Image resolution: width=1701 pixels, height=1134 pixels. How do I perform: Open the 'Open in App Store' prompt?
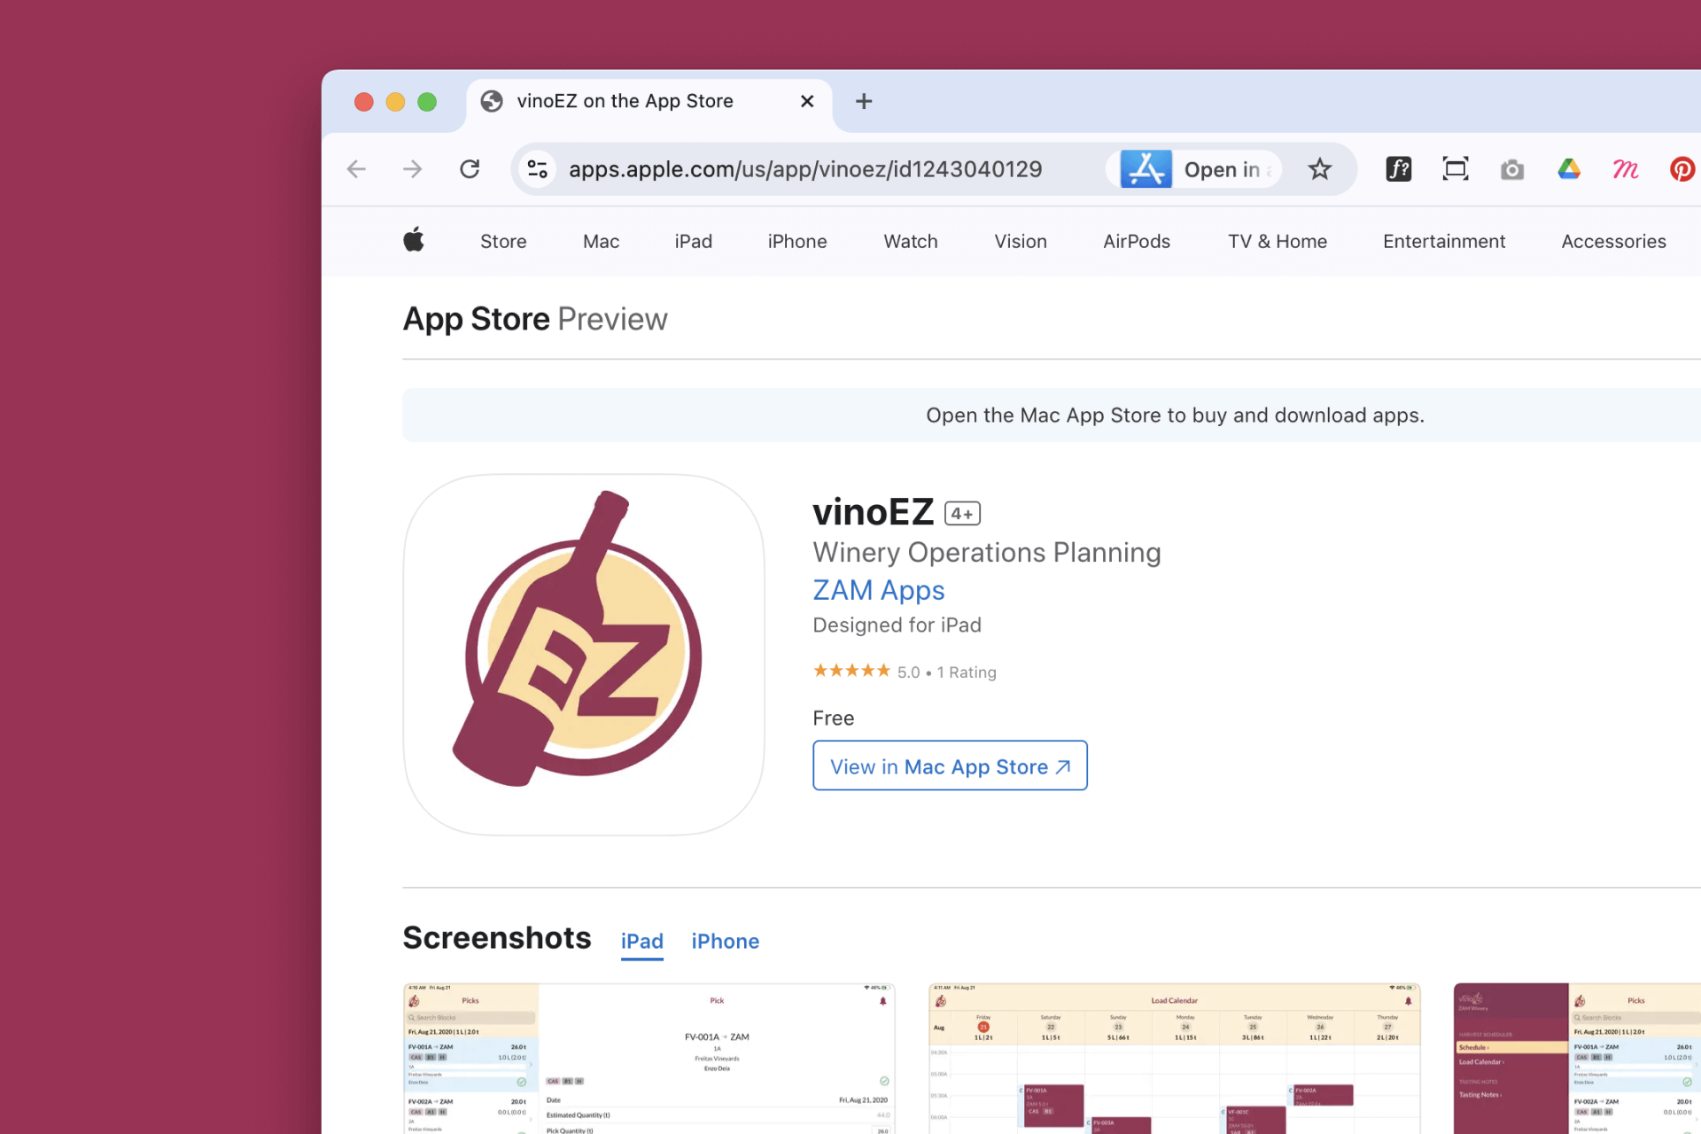tap(1194, 168)
